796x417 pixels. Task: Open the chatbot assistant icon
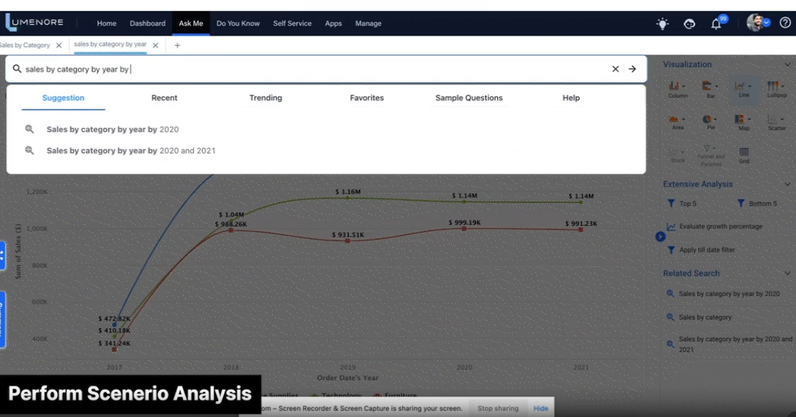point(689,23)
